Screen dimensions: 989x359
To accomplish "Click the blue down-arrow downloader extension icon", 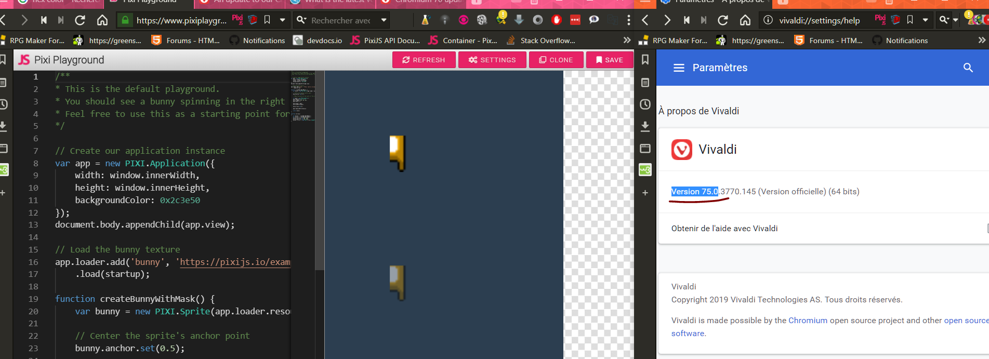I will (519, 20).
